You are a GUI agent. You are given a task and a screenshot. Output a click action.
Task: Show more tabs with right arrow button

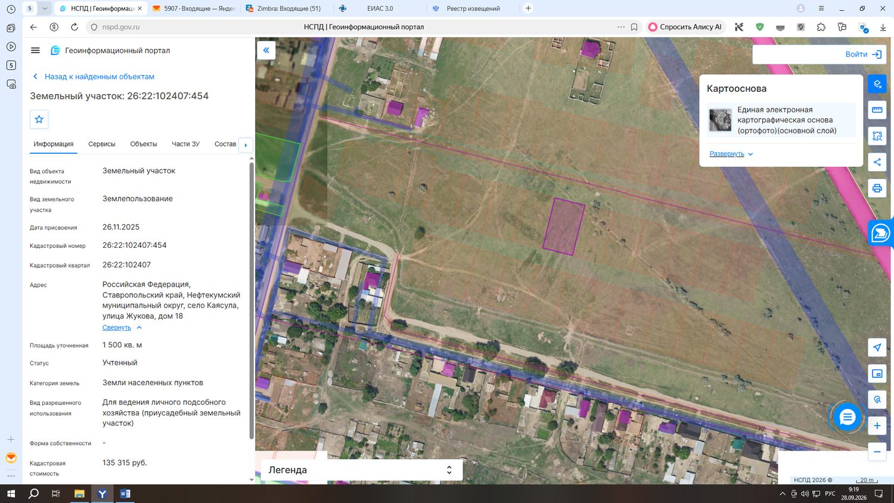(246, 145)
